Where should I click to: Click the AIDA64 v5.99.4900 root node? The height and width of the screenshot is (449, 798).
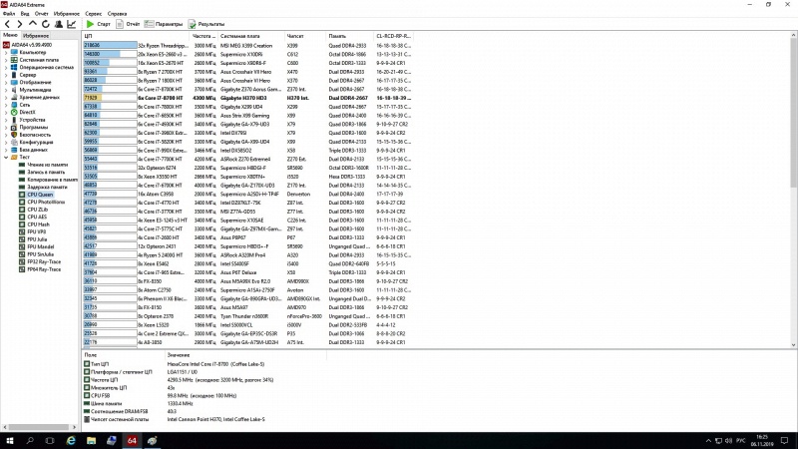pos(31,45)
